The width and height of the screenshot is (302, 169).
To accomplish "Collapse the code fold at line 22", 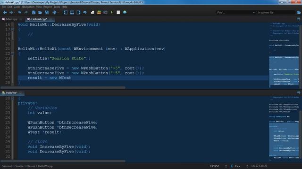I will pos(13,54).
